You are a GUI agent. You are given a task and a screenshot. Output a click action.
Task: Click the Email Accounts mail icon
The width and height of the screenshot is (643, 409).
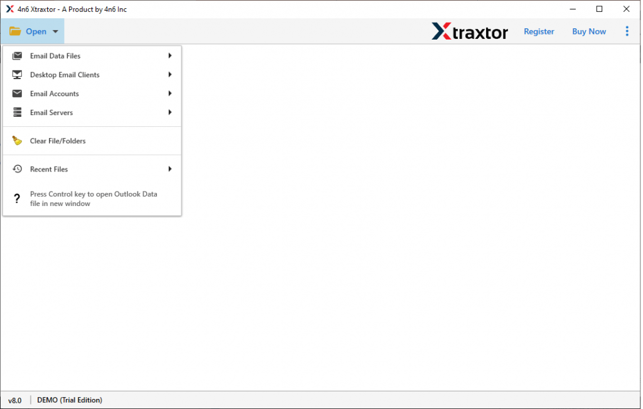coord(16,93)
